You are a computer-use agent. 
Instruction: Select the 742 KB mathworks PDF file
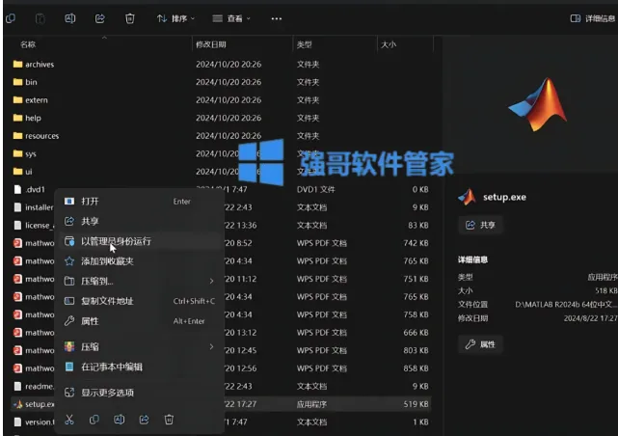[x=34, y=243]
